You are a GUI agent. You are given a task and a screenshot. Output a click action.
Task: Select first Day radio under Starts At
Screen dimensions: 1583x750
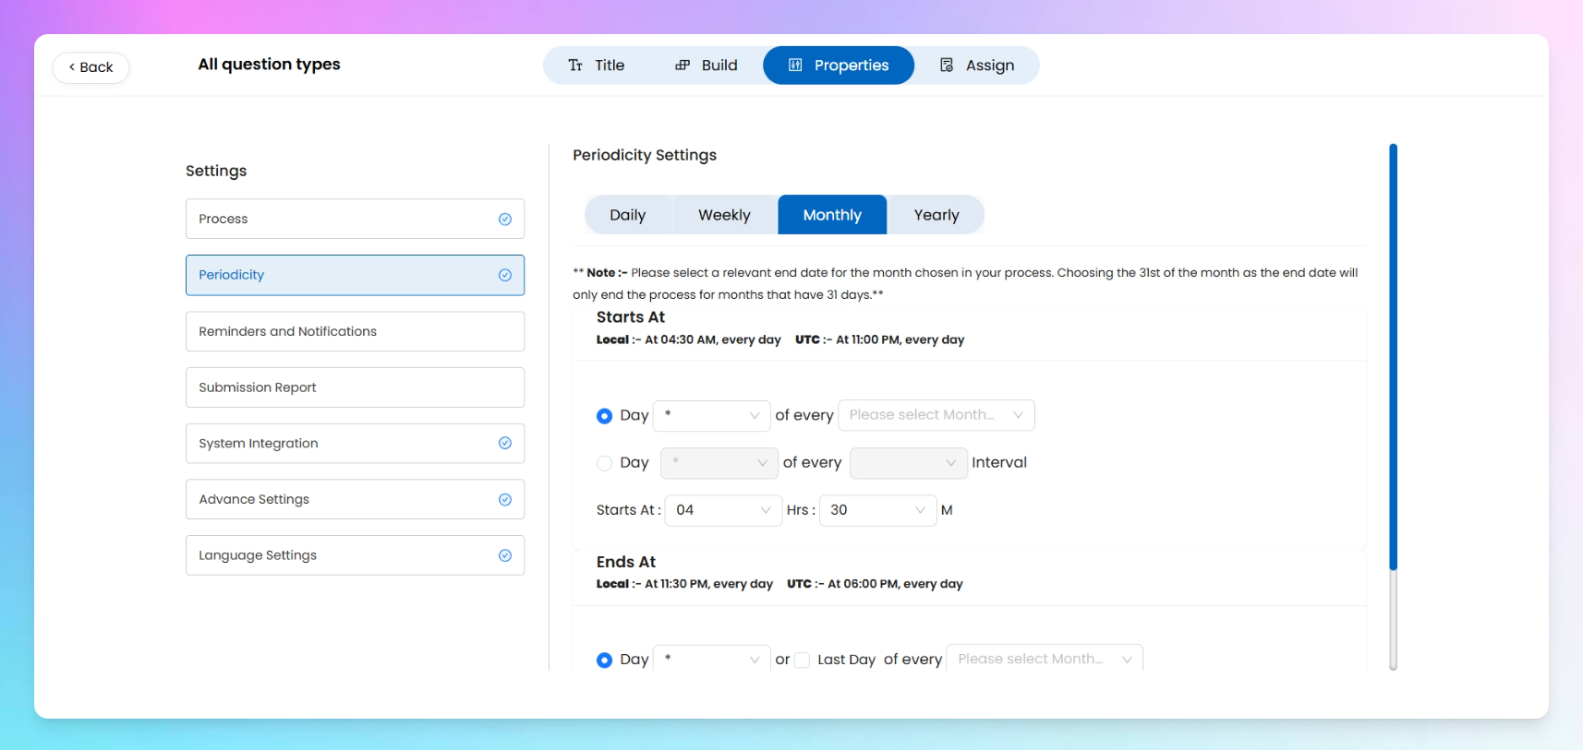point(604,416)
